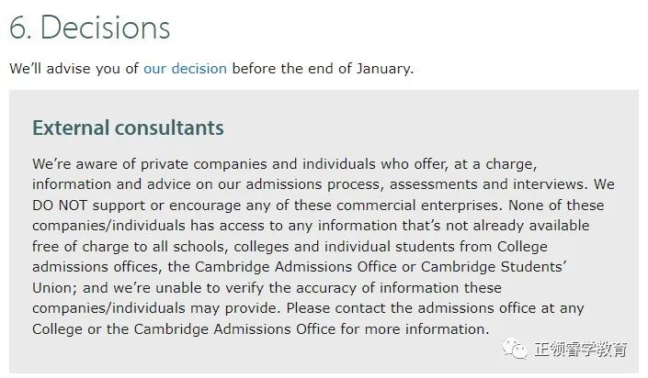Click "for more information" at paragraph end
The image size is (648, 378).
(x=415, y=328)
